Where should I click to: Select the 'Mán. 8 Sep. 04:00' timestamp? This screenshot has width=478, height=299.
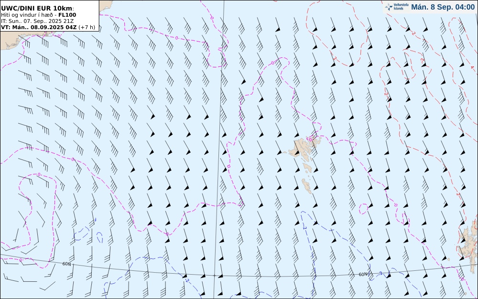[443, 7]
